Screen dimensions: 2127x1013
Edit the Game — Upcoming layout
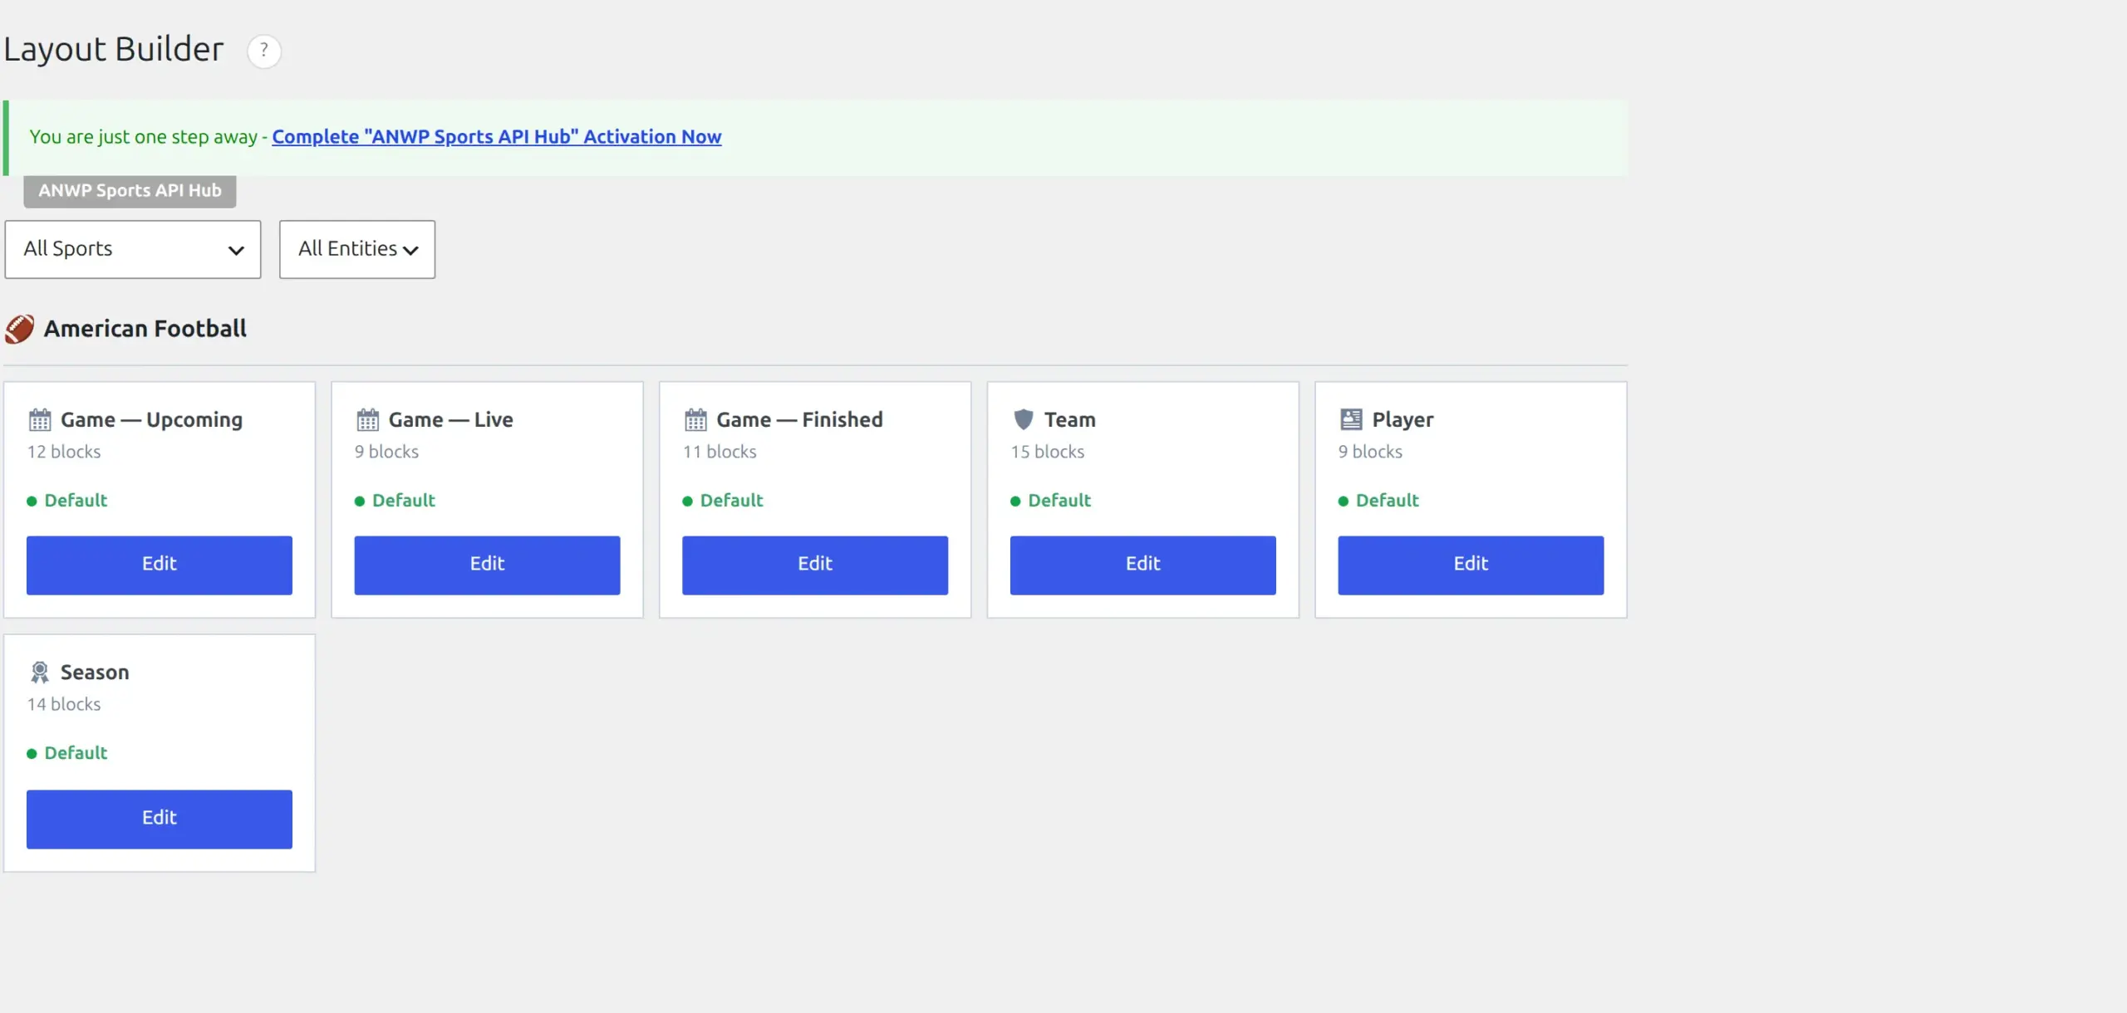160,565
